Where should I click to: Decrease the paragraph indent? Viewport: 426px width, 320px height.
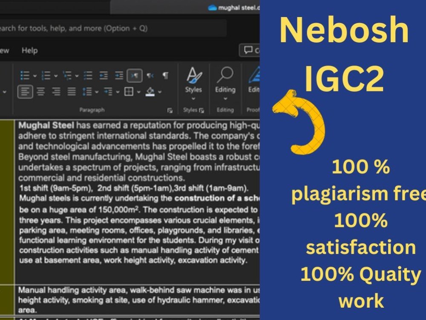(104, 76)
